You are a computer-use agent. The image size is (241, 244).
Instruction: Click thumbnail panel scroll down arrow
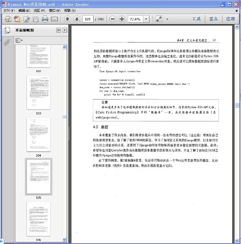(65, 240)
